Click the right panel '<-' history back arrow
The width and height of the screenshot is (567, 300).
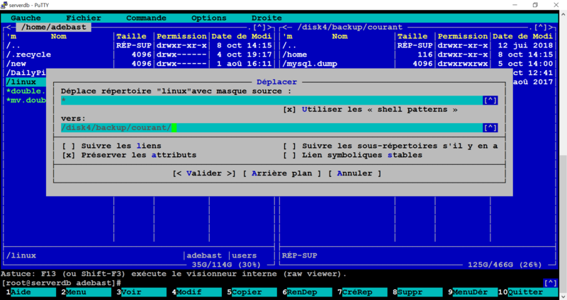coord(287,27)
